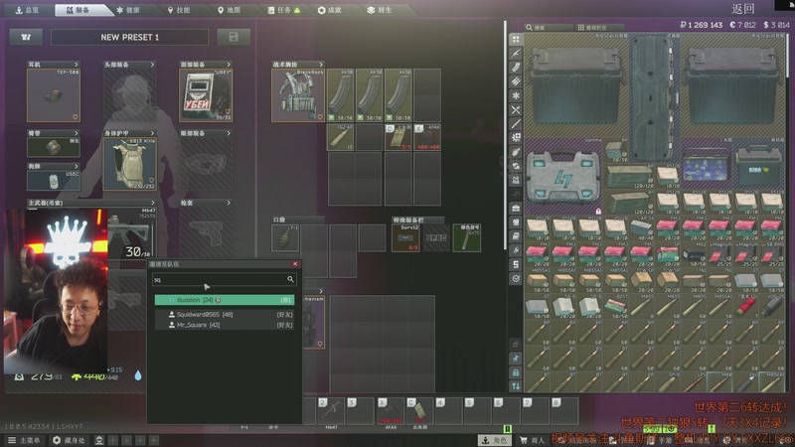Expand the 枪套 holster slot header
Viewport: 795px width, 447px height.
pos(206,203)
